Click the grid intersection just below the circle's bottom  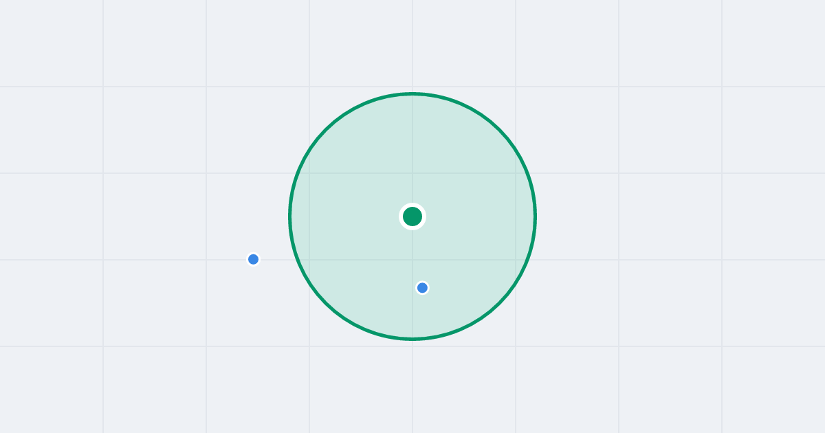coord(412,346)
